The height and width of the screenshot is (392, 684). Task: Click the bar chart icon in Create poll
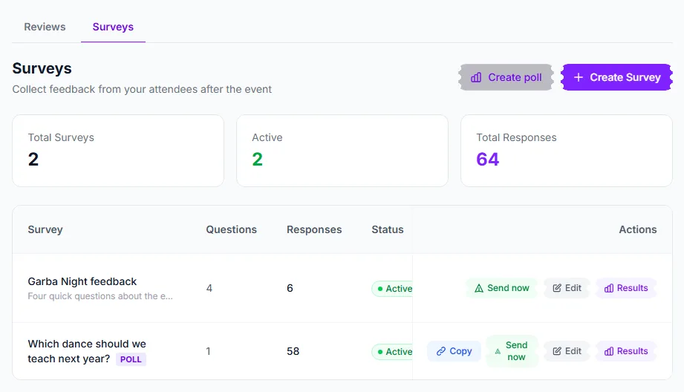pyautogui.click(x=476, y=77)
